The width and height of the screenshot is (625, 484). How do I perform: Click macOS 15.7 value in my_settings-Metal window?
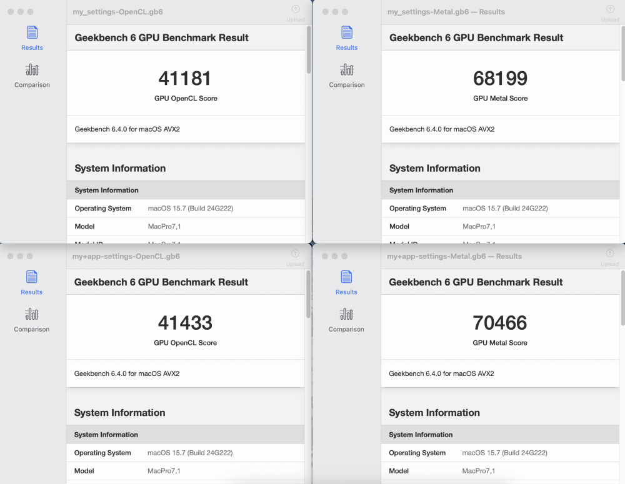point(505,209)
